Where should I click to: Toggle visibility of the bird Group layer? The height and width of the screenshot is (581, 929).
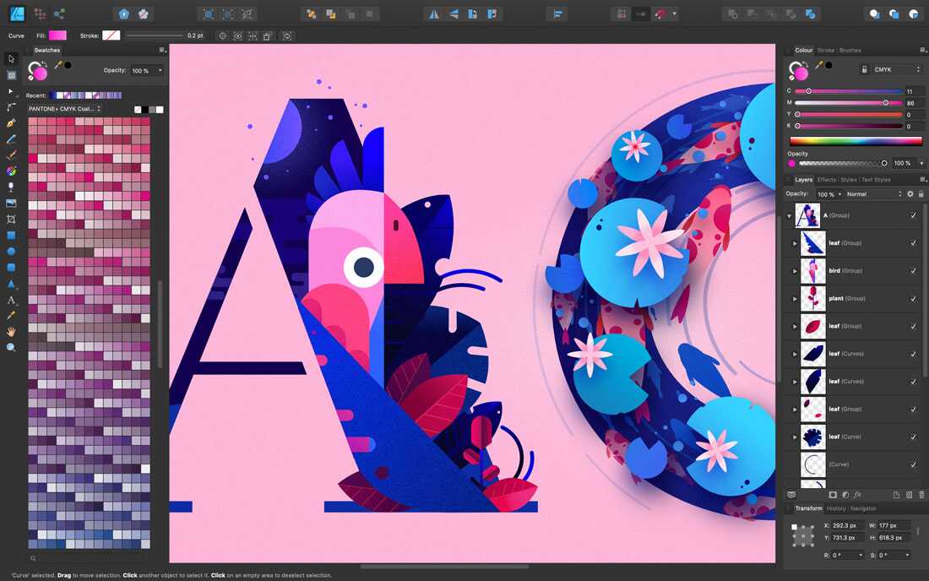[x=913, y=270]
